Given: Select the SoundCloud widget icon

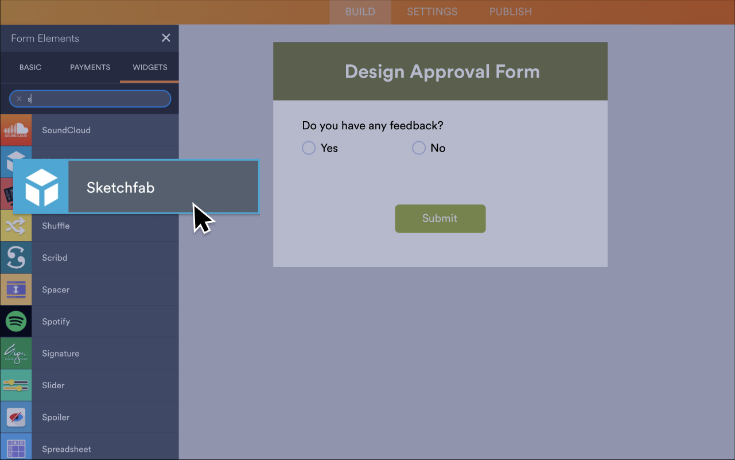Looking at the screenshot, I should pyautogui.click(x=16, y=130).
